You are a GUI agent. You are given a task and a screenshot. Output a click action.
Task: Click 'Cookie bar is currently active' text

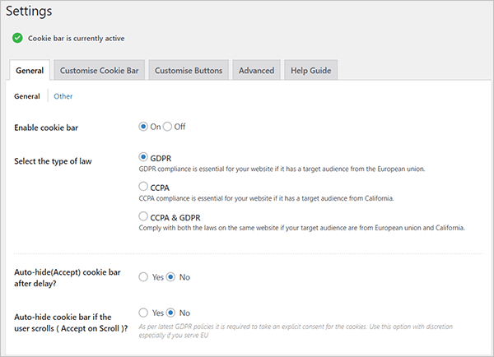77,39
